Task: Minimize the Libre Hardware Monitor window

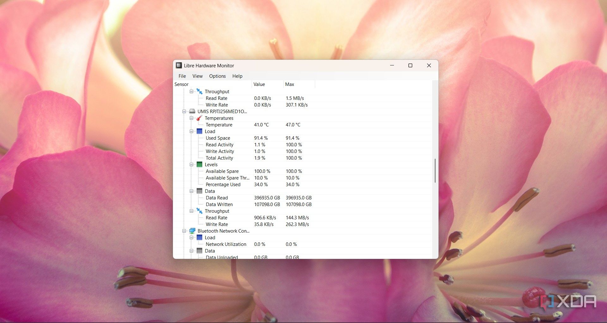Action: (x=392, y=65)
